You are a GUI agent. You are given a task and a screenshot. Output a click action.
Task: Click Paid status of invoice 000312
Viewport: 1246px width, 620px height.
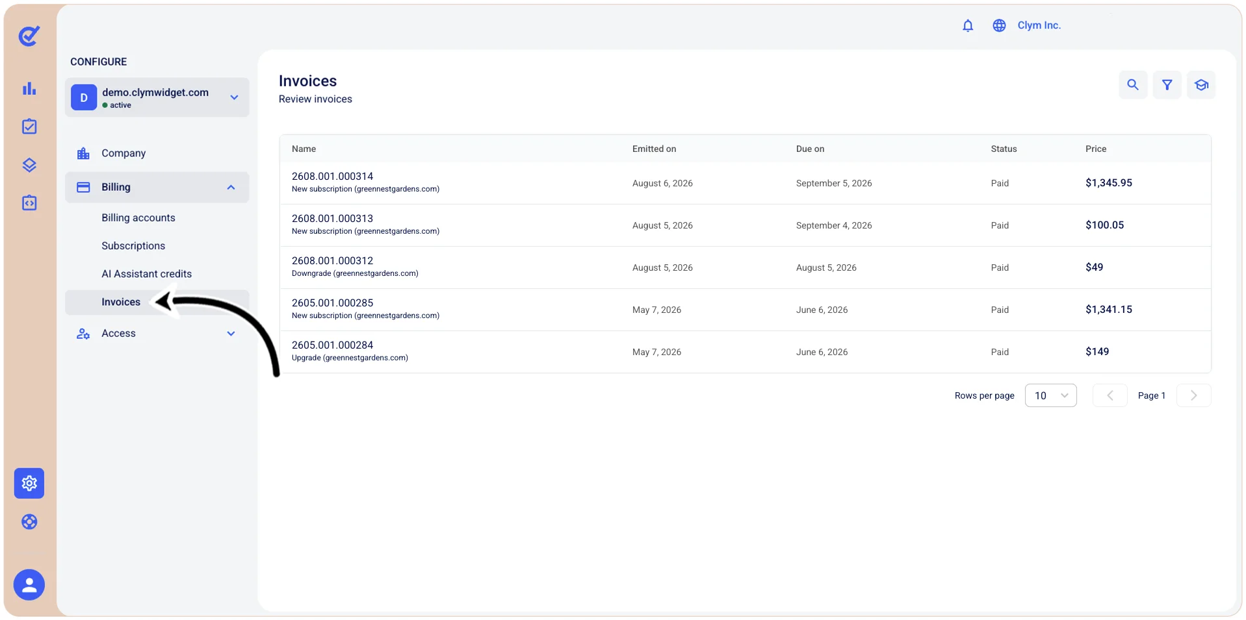click(1000, 267)
